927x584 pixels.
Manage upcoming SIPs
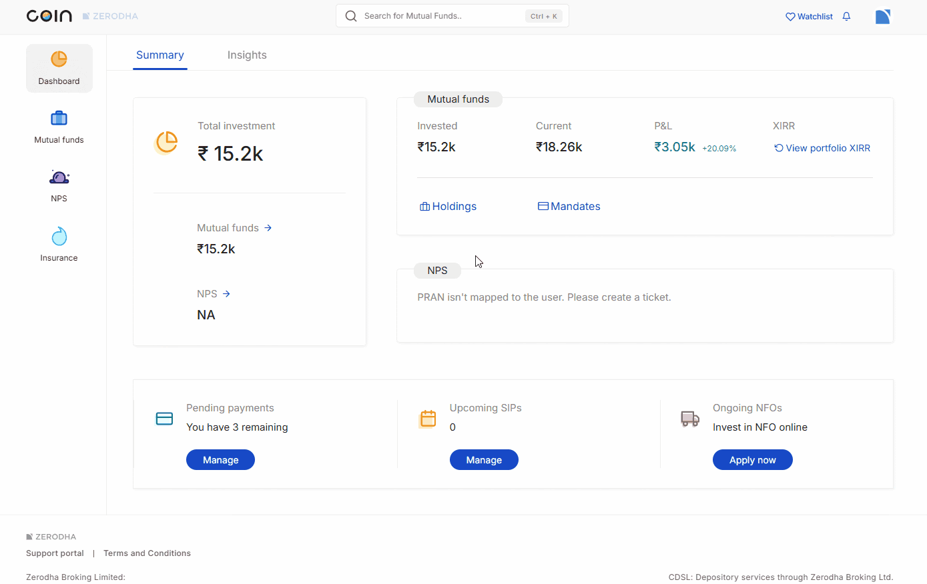click(x=484, y=460)
